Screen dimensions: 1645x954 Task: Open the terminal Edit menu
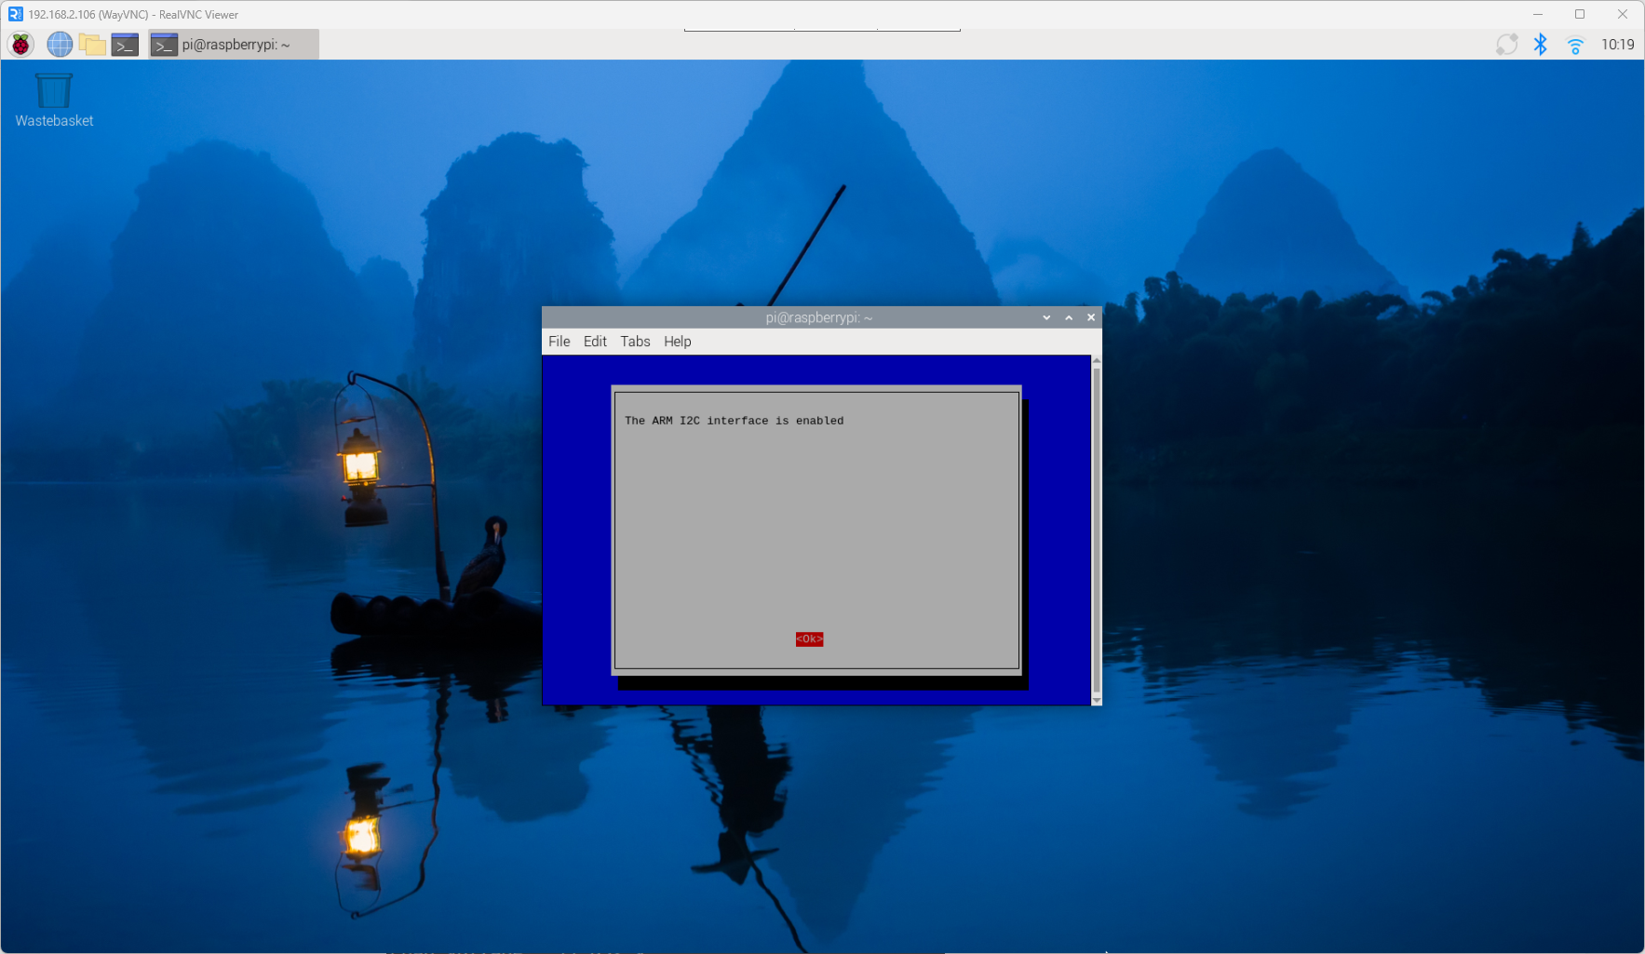tap(595, 342)
